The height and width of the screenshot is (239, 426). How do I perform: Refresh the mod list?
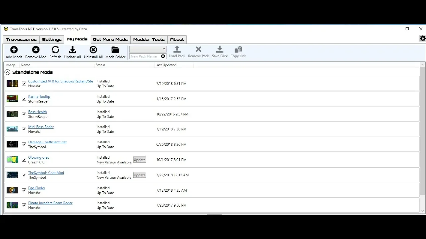55,50
